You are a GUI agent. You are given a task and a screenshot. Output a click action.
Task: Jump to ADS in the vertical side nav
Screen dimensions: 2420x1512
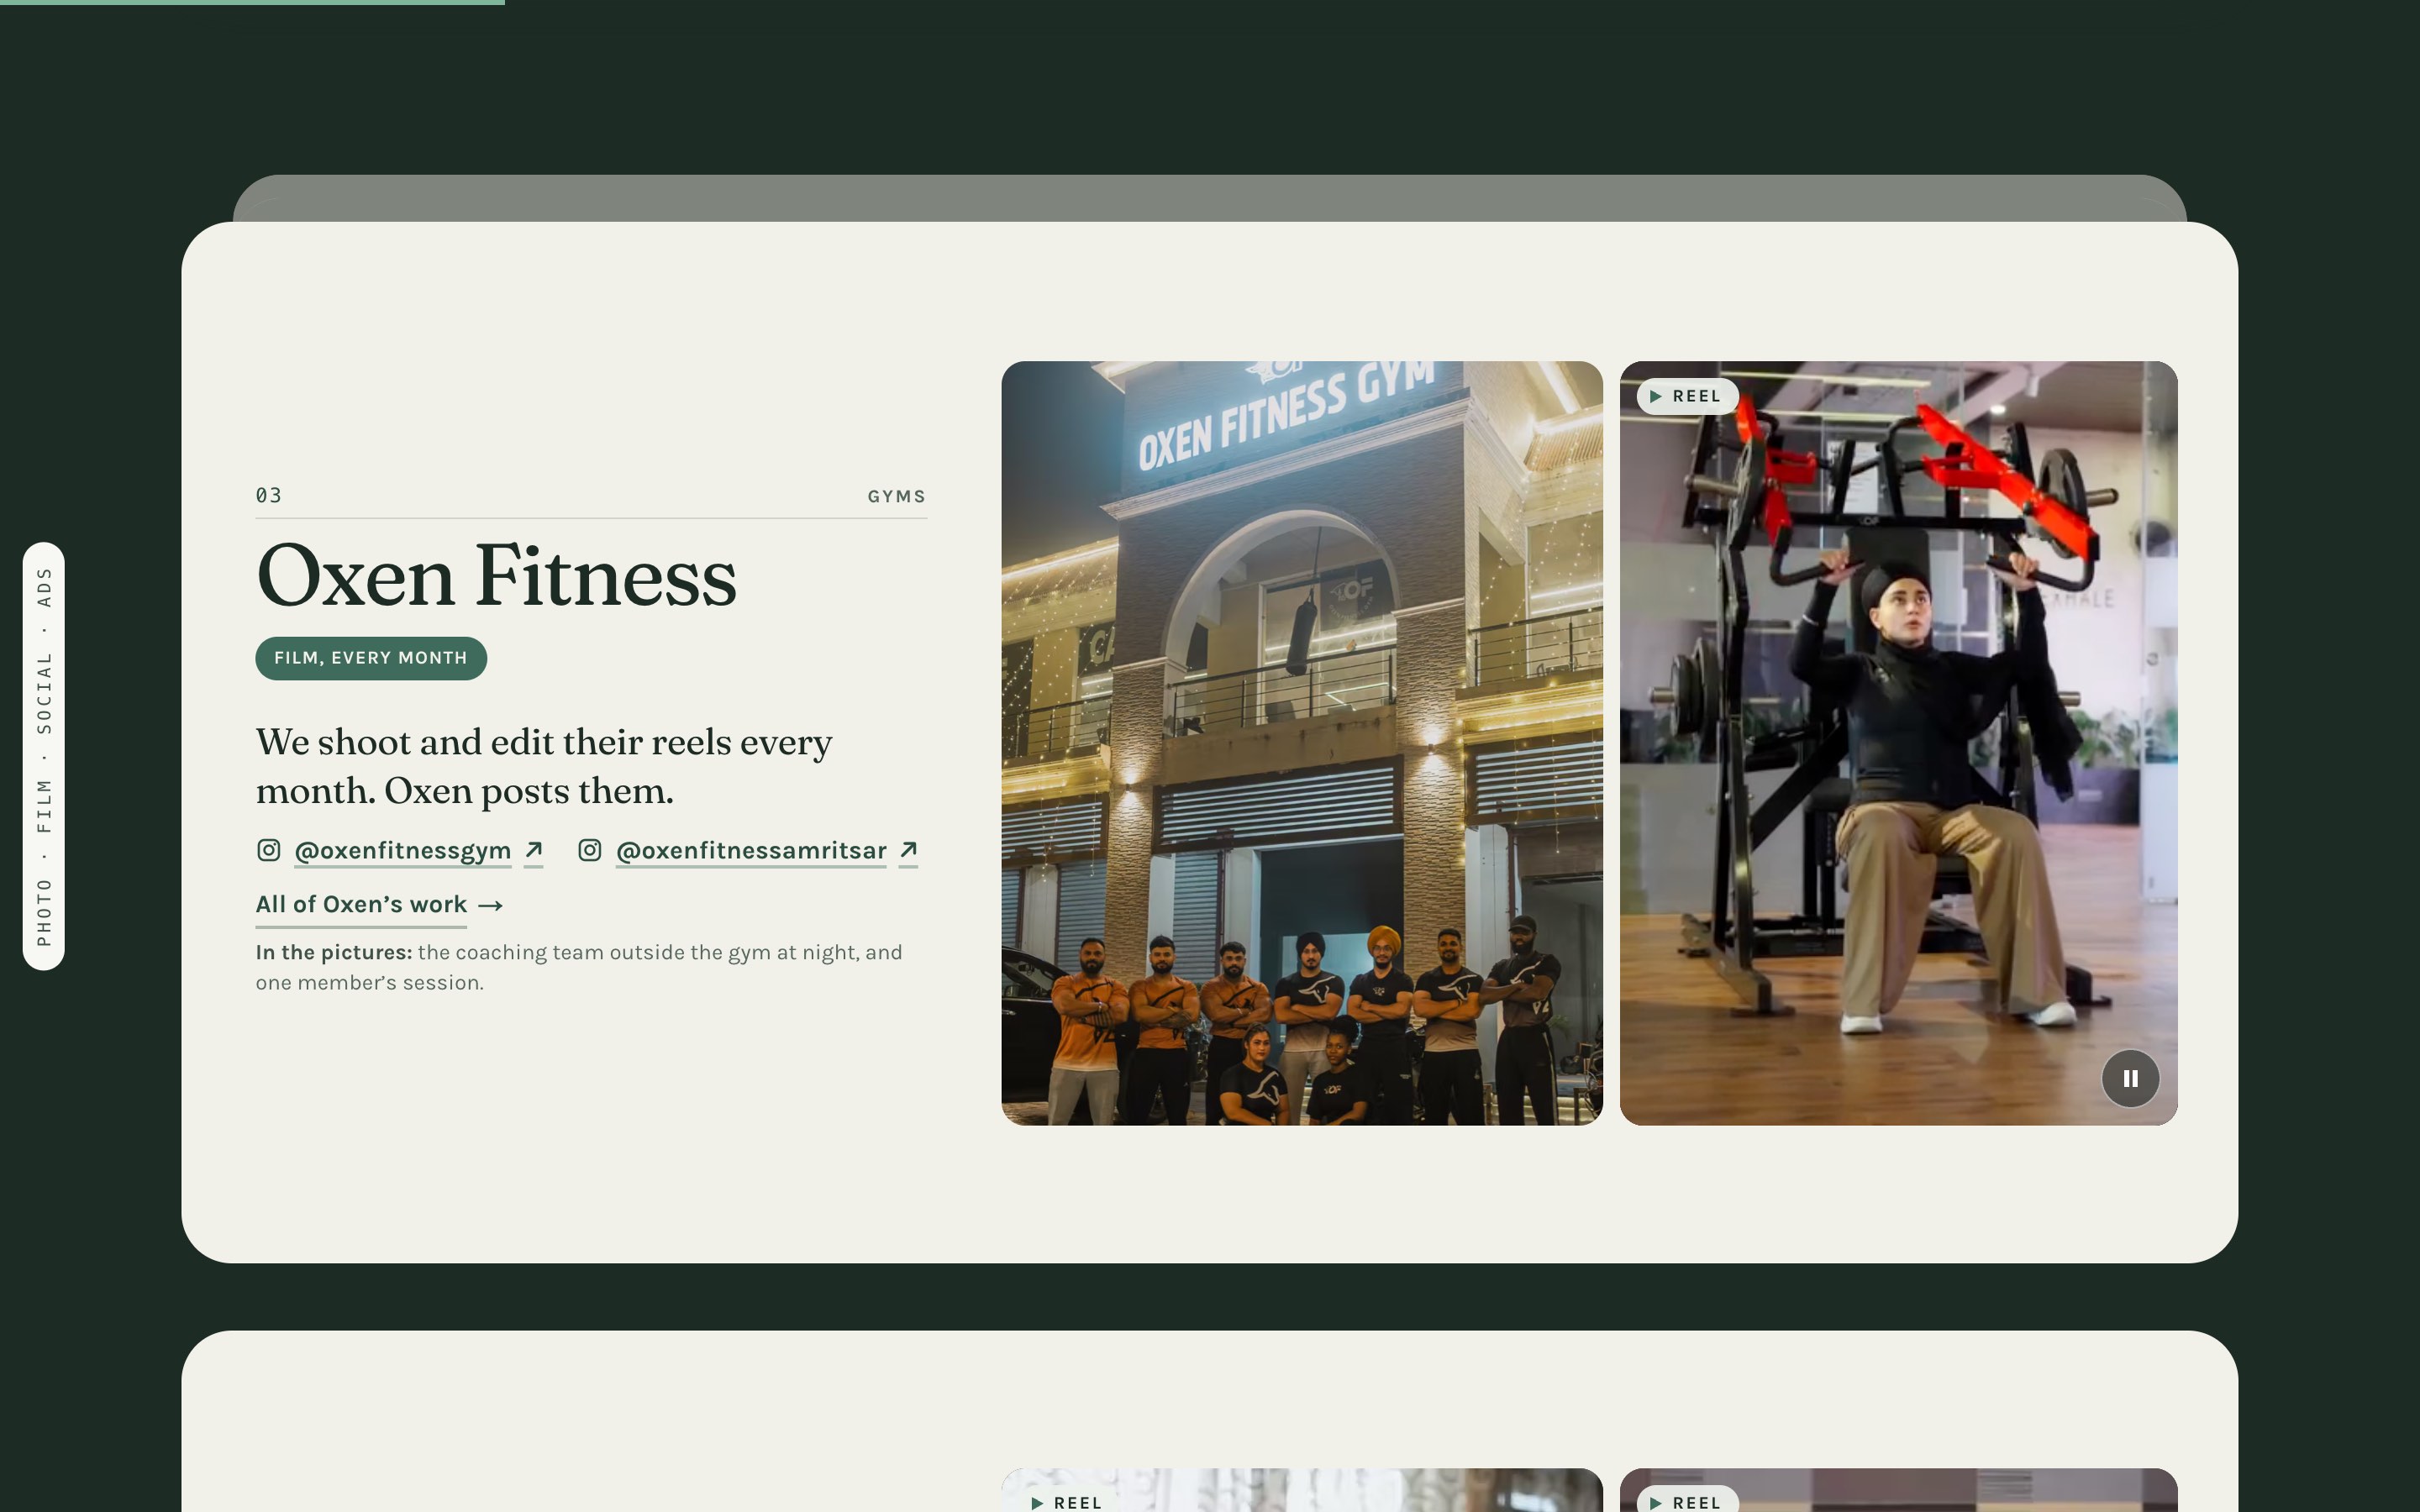pyautogui.click(x=44, y=587)
